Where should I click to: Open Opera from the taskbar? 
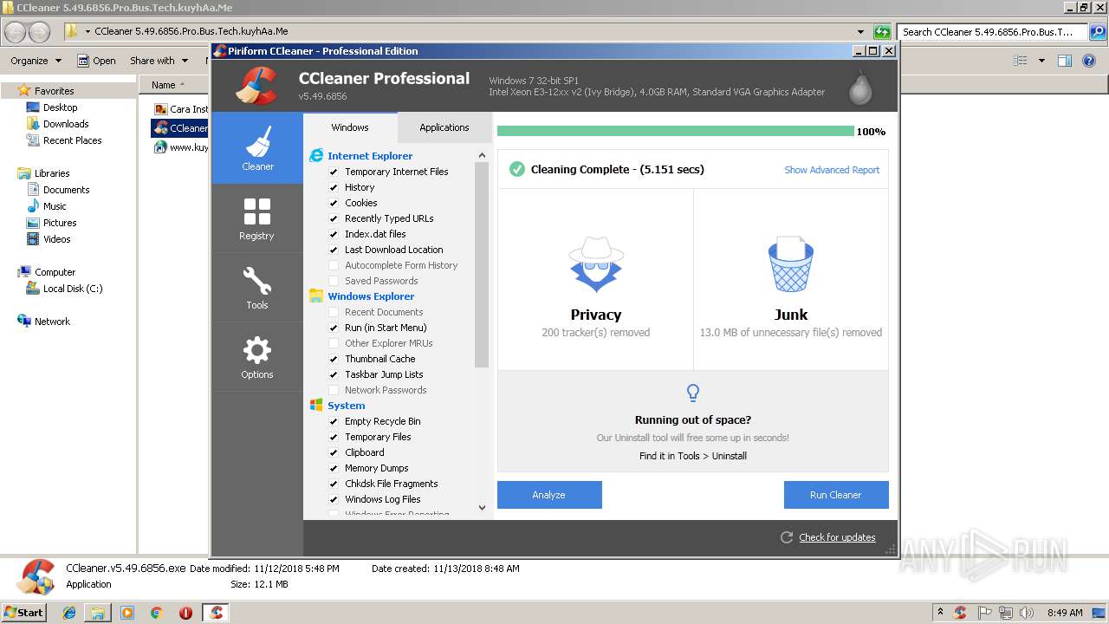click(185, 613)
